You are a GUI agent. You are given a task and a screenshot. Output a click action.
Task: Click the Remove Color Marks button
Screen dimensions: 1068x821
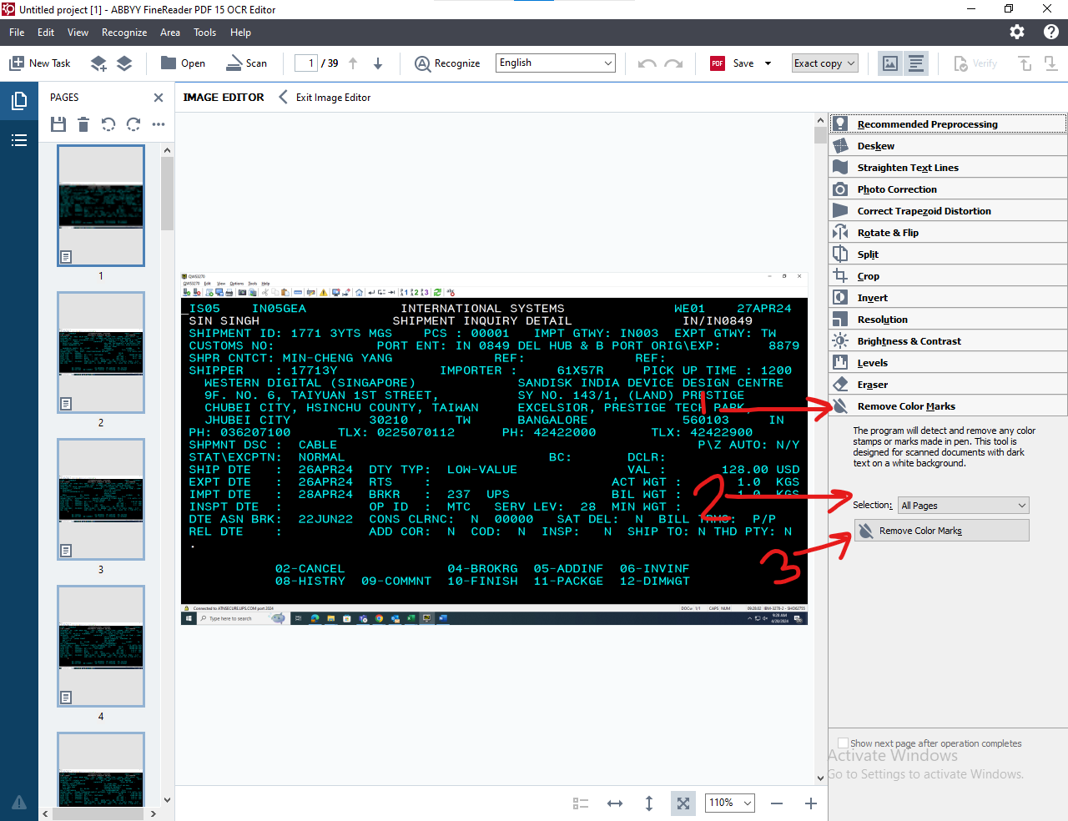tap(941, 531)
